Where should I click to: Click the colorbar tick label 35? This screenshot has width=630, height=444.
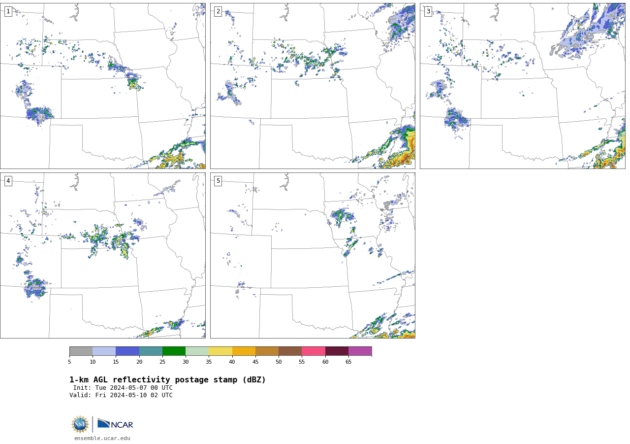(209, 362)
